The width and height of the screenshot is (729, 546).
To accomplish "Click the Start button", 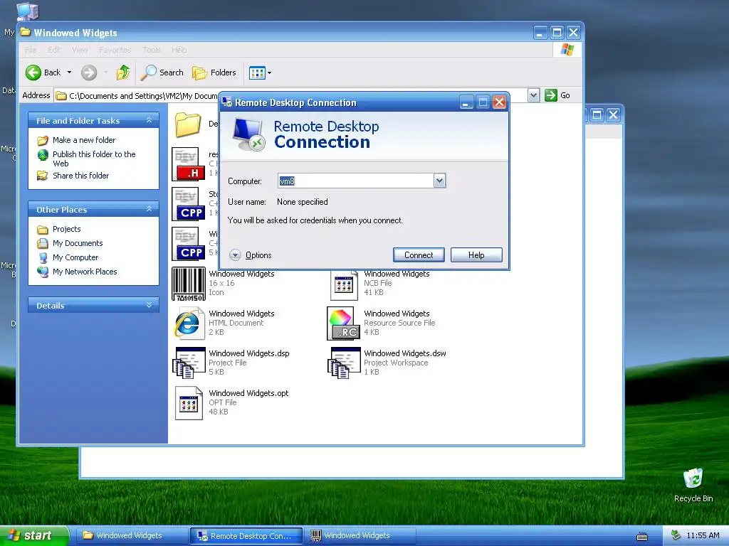I will (33, 535).
